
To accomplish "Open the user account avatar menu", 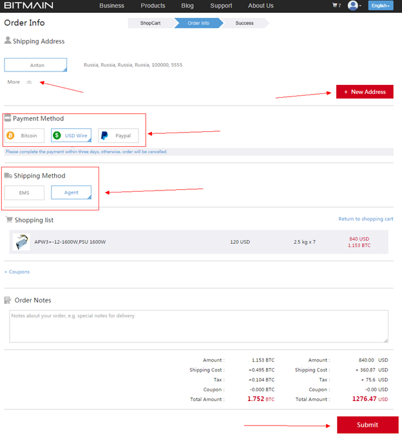I will click(x=353, y=6).
